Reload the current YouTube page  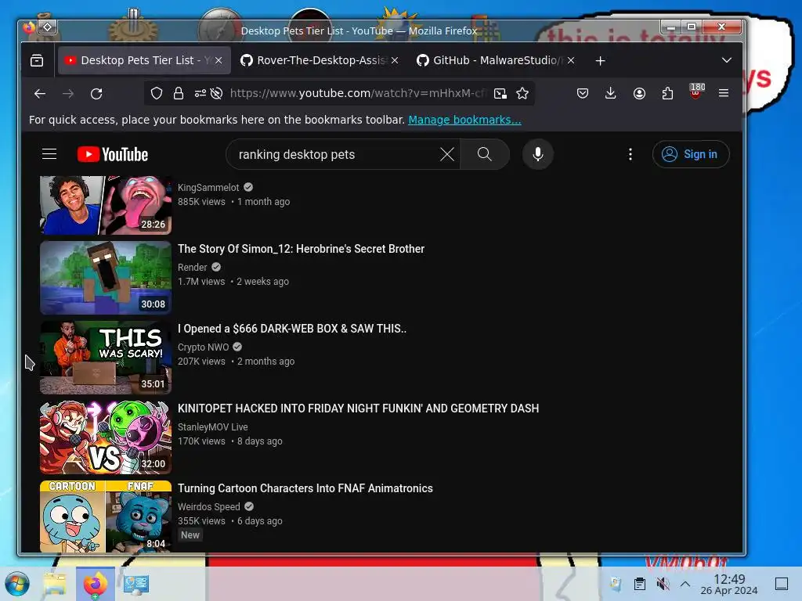96,94
